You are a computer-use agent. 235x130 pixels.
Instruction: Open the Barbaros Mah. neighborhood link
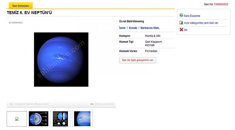[150, 28]
